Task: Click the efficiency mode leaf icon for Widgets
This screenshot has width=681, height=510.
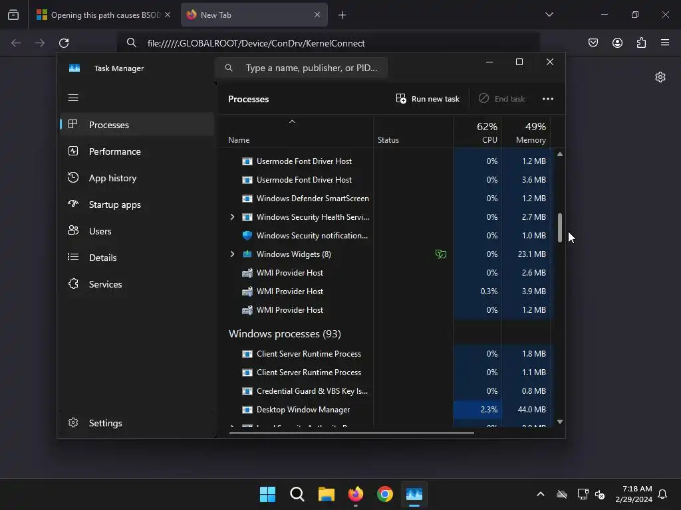Action: point(440,254)
